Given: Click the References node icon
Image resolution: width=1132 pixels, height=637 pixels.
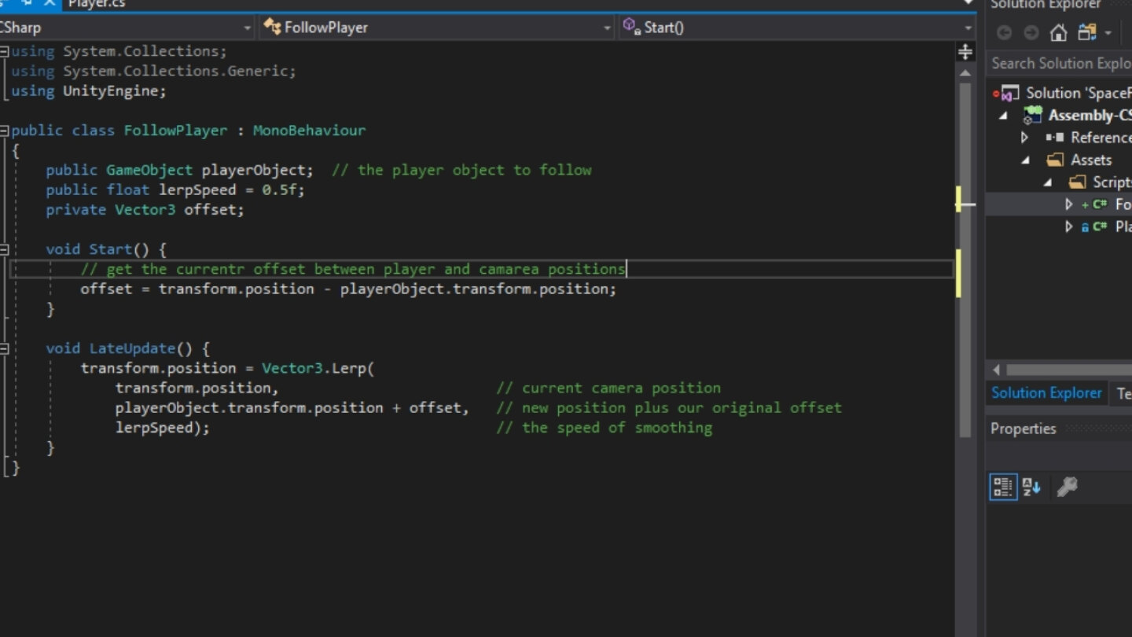Looking at the screenshot, I should 1055,138.
